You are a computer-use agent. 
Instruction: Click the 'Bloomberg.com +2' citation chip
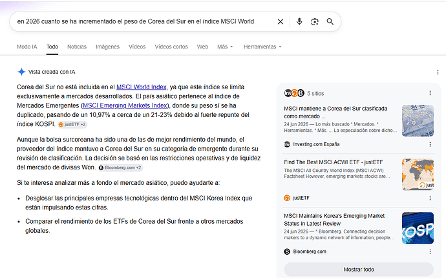point(120,167)
